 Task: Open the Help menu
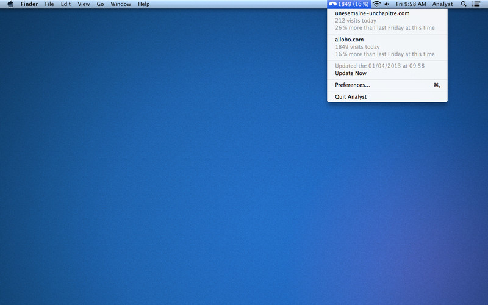tap(144, 4)
